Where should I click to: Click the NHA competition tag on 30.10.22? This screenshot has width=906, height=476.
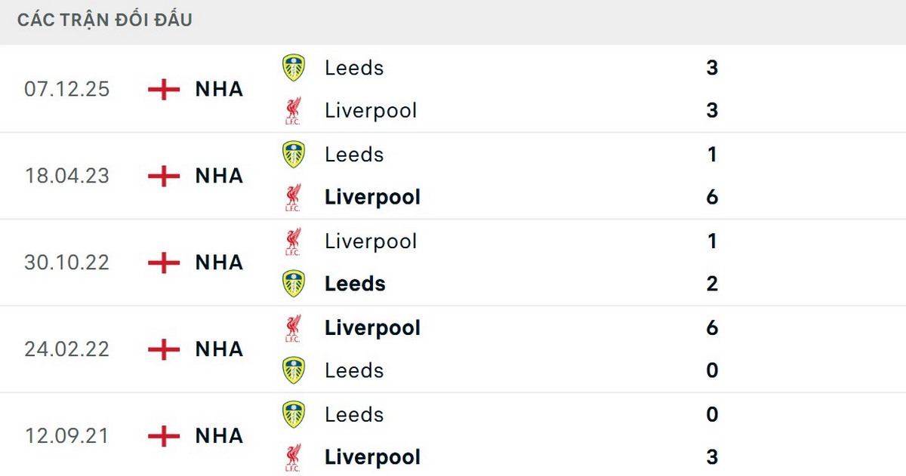coord(219,263)
